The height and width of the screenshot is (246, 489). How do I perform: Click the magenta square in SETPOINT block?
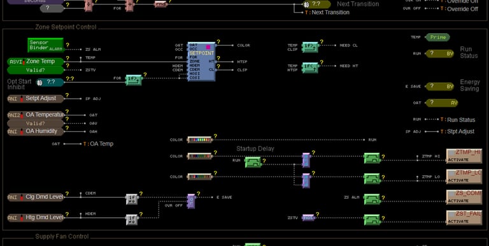pyautogui.click(x=208, y=47)
